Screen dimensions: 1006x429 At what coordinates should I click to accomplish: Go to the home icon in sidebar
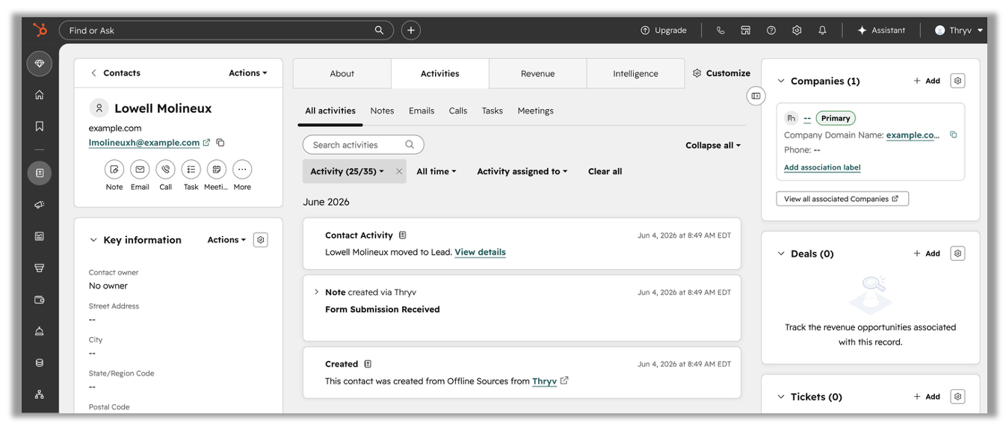(40, 95)
